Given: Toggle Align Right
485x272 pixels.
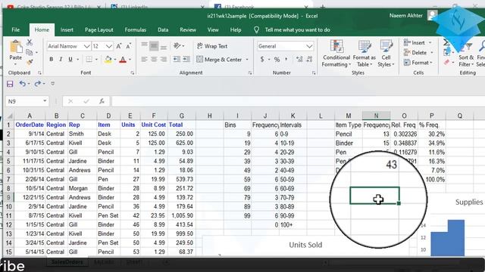Looking at the screenshot, I should [x=164, y=59].
